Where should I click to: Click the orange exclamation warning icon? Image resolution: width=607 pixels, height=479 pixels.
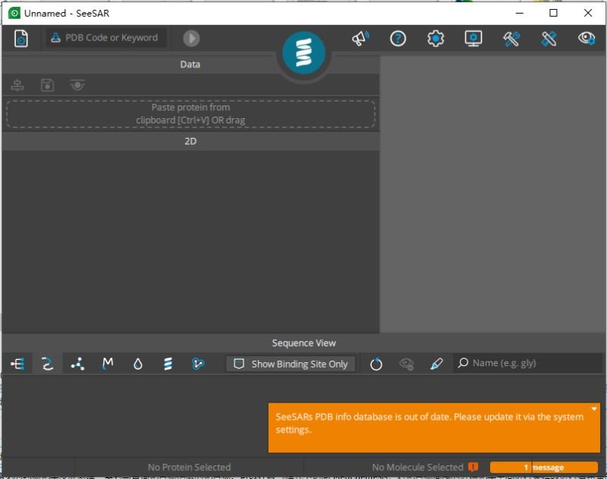(x=473, y=467)
